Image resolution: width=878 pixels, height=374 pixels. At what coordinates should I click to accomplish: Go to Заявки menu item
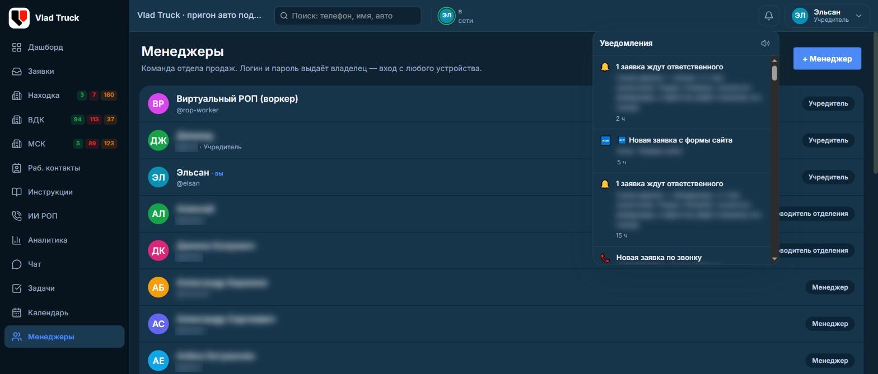tap(64, 71)
